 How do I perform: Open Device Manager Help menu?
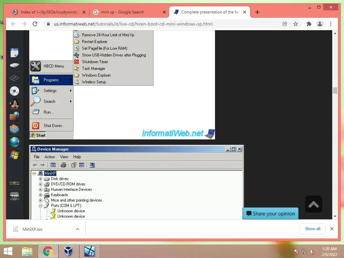[77, 157]
